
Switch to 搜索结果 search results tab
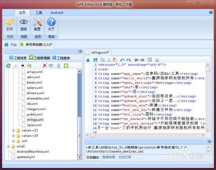click(109, 157)
